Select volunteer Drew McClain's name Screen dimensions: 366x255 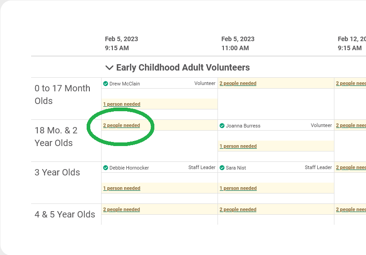(x=125, y=84)
